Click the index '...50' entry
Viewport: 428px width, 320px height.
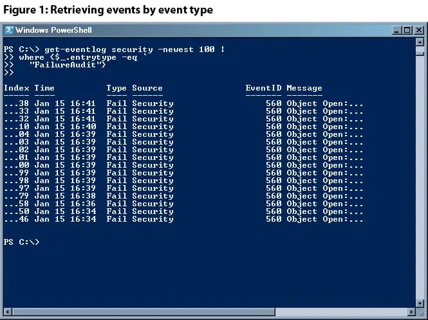[x=16, y=211]
